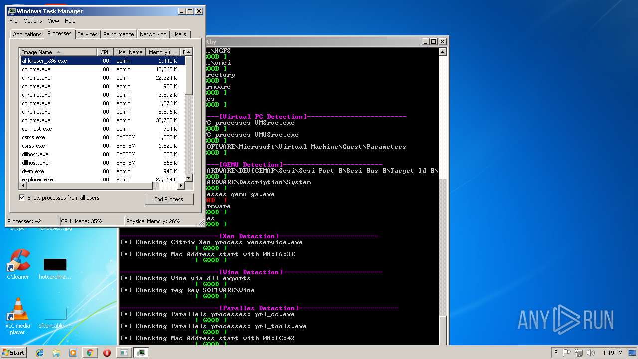Open the View menu
Image resolution: width=638 pixels, height=359 pixels.
(x=53, y=21)
